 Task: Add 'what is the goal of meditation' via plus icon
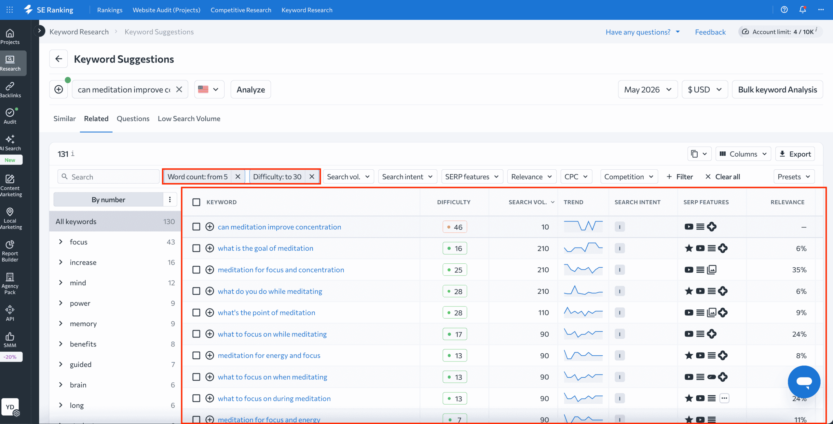[210, 248]
